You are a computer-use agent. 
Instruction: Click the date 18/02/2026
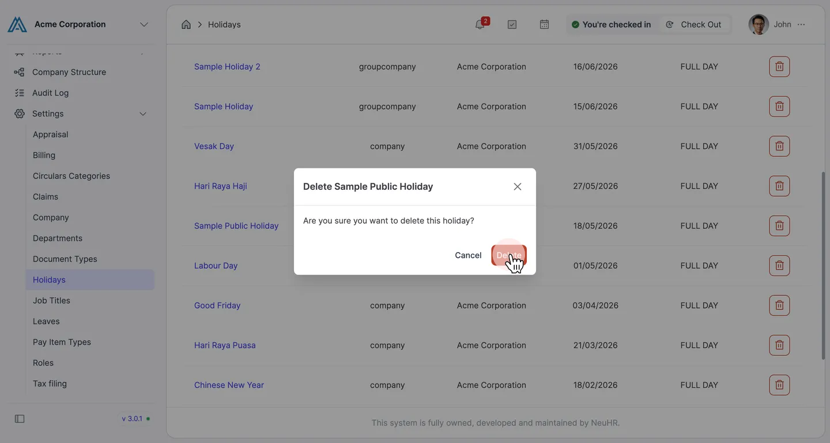pos(595,385)
